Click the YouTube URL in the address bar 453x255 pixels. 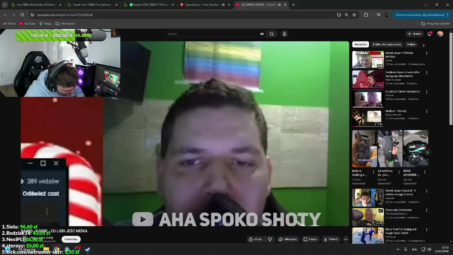tap(65, 15)
